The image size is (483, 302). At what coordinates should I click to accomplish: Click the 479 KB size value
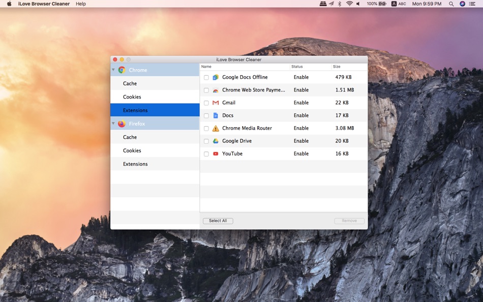pos(344,77)
